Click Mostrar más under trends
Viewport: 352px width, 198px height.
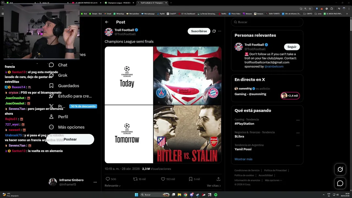click(243, 159)
